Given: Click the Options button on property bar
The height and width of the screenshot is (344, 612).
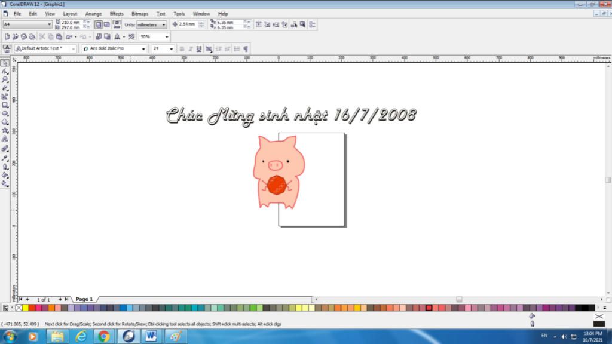Looking at the screenshot, I should [x=313, y=24].
